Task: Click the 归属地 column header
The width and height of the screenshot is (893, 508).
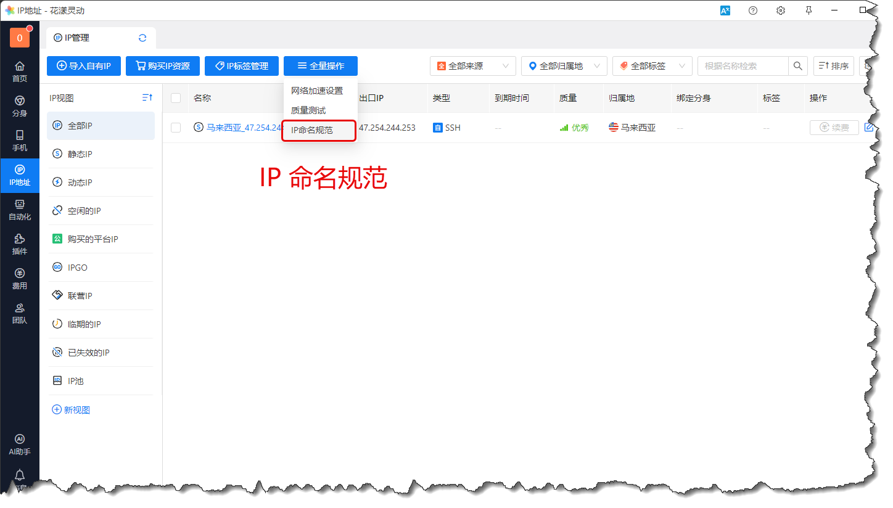Action: (x=622, y=98)
